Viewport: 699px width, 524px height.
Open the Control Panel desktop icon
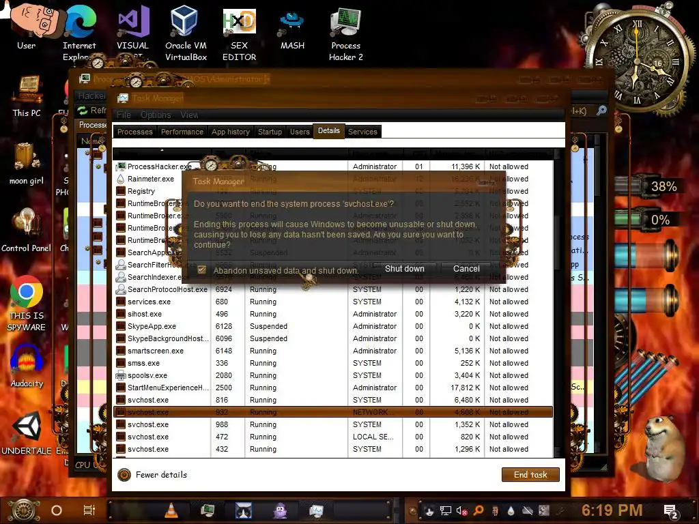(27, 231)
